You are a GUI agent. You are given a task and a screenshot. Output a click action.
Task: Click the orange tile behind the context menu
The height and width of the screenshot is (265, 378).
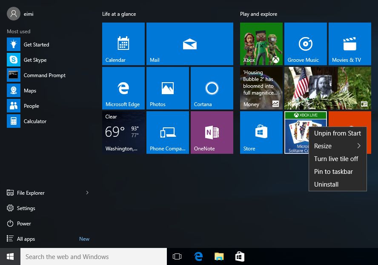tap(349, 119)
